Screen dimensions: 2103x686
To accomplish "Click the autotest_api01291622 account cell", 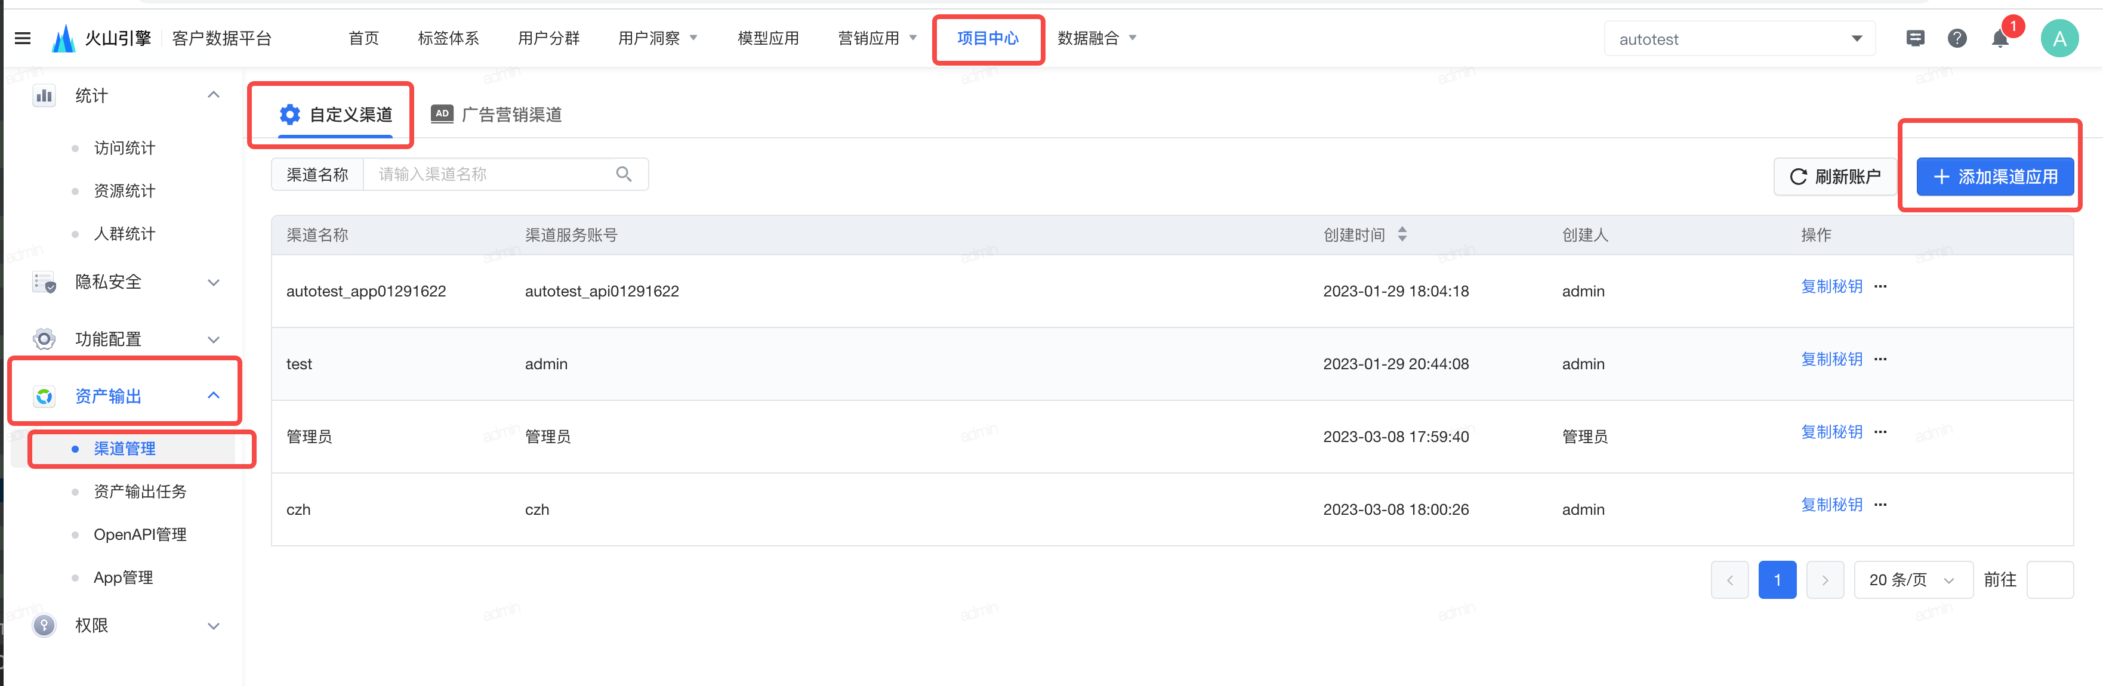I will [x=602, y=291].
